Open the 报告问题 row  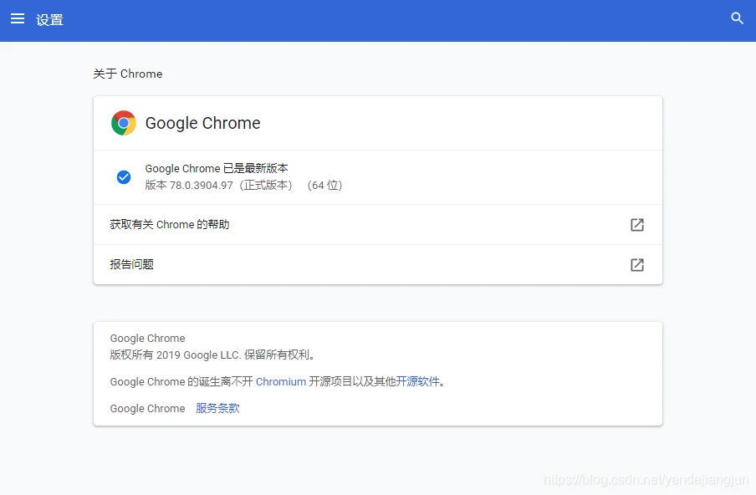click(377, 264)
